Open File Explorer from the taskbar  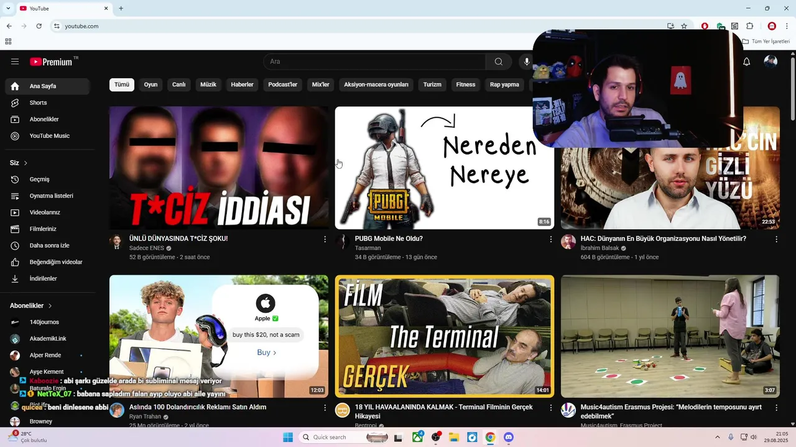454,437
